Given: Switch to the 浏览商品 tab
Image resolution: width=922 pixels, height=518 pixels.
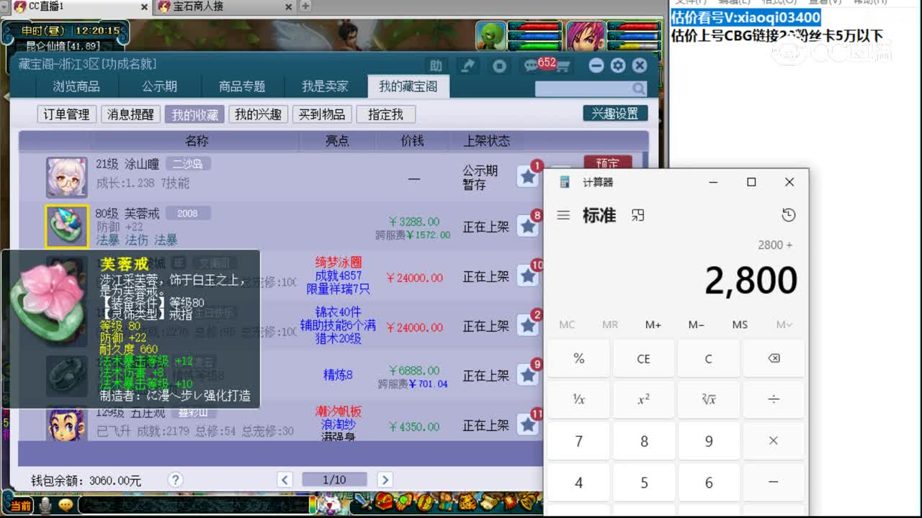Looking at the screenshot, I should point(76,86).
